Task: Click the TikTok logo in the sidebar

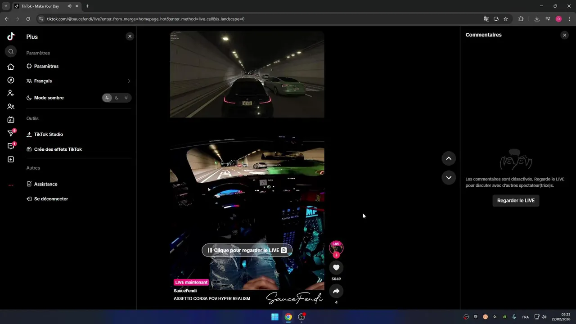Action: click(11, 37)
